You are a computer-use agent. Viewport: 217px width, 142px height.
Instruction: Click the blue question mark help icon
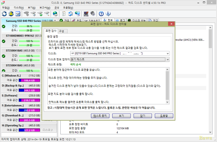101,14
